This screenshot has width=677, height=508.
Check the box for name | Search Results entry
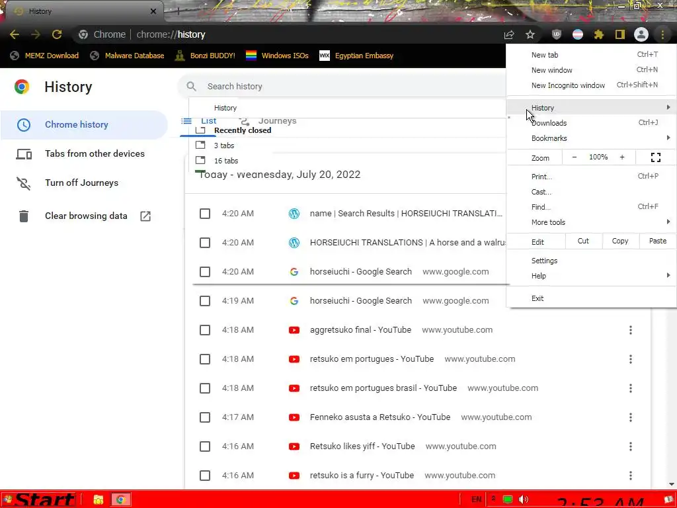click(205, 214)
